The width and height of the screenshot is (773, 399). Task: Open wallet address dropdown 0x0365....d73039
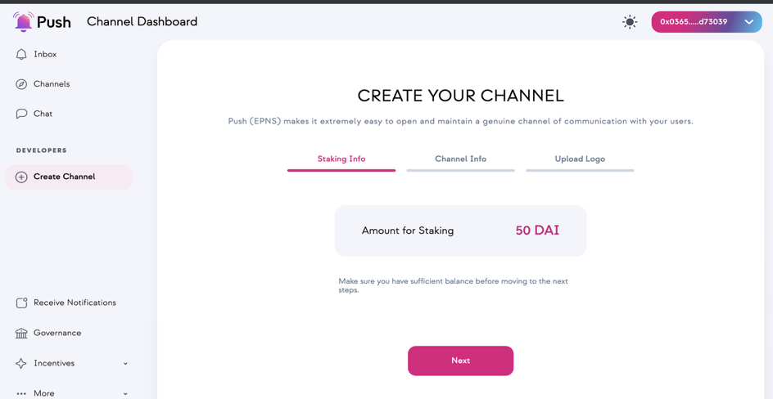coord(706,21)
